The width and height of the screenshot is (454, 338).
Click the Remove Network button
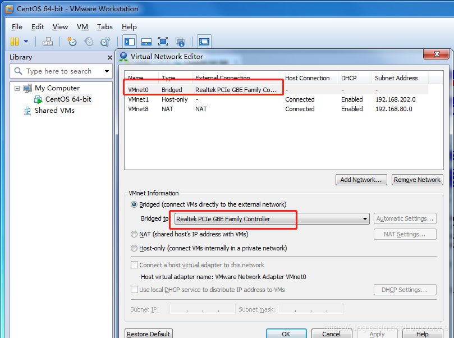tap(417, 180)
